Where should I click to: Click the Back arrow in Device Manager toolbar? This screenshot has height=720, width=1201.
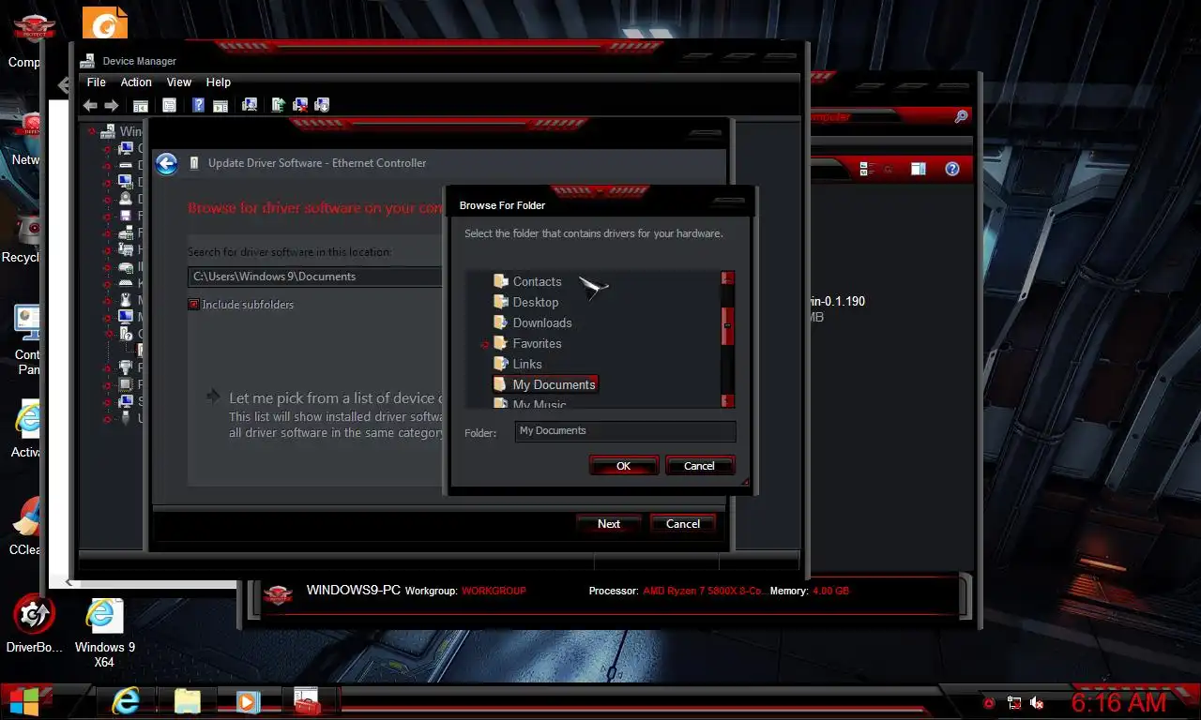click(90, 105)
